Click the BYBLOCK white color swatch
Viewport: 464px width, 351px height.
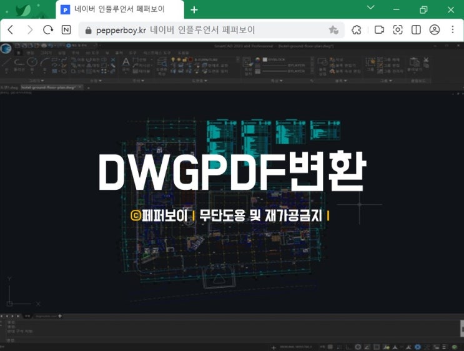click(265, 59)
